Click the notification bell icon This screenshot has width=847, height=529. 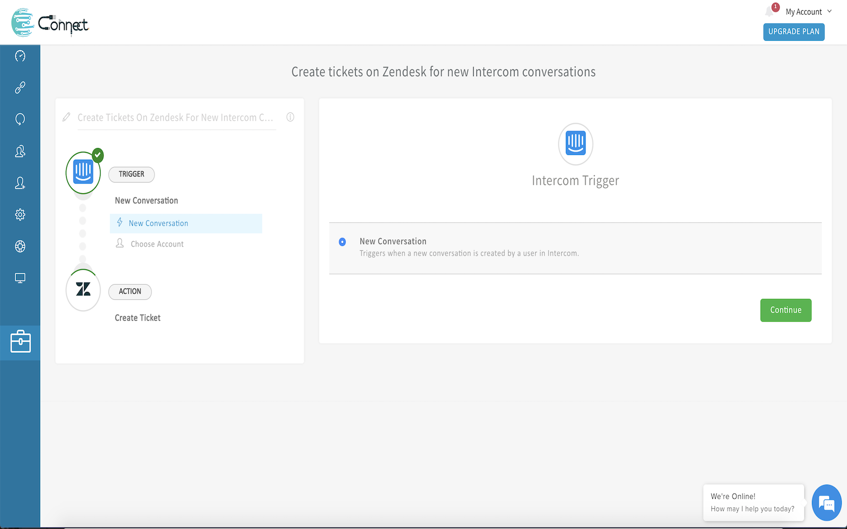770,12
